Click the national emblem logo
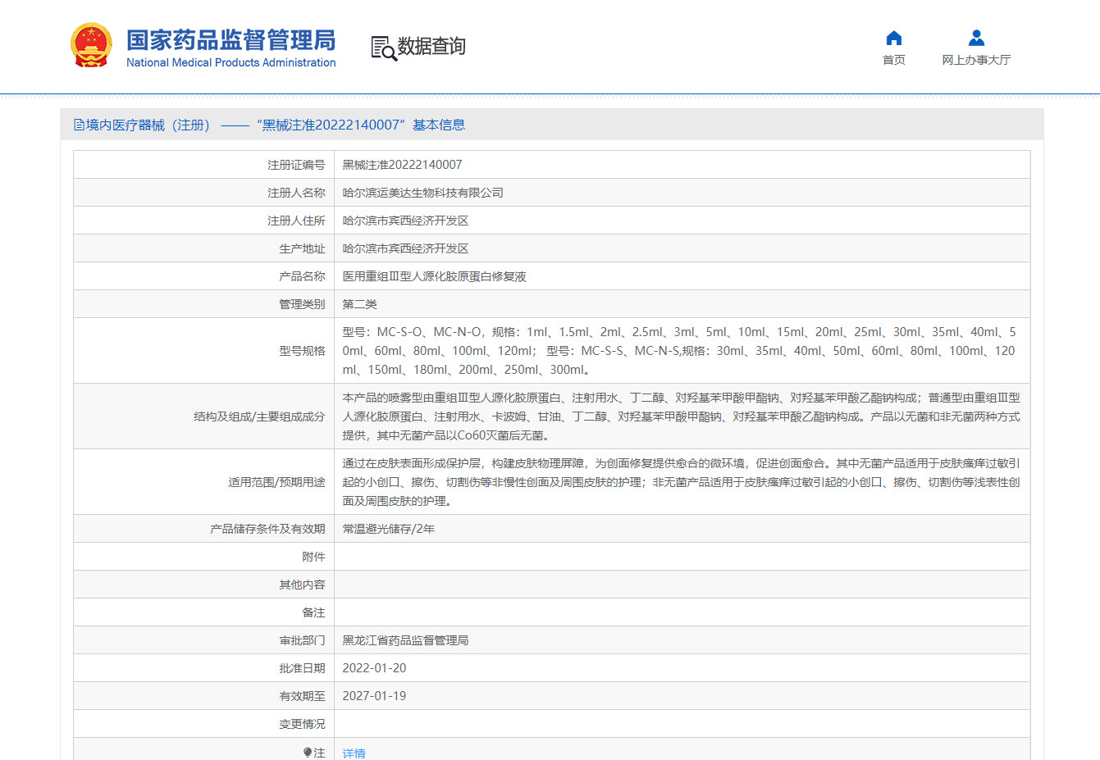Image resolution: width=1100 pixels, height=760 pixels. click(91, 46)
